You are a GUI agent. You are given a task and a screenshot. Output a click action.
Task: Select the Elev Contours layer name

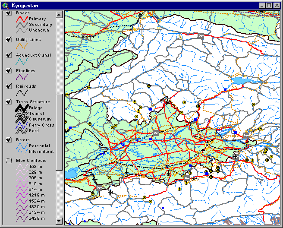click(x=31, y=161)
